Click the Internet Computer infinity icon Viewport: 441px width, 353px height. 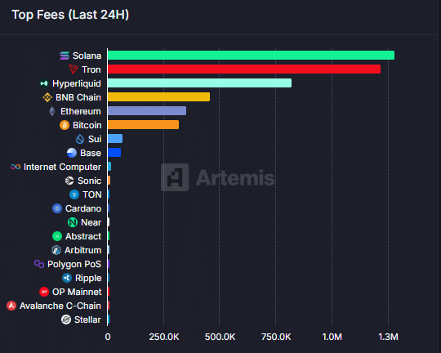click(16, 167)
